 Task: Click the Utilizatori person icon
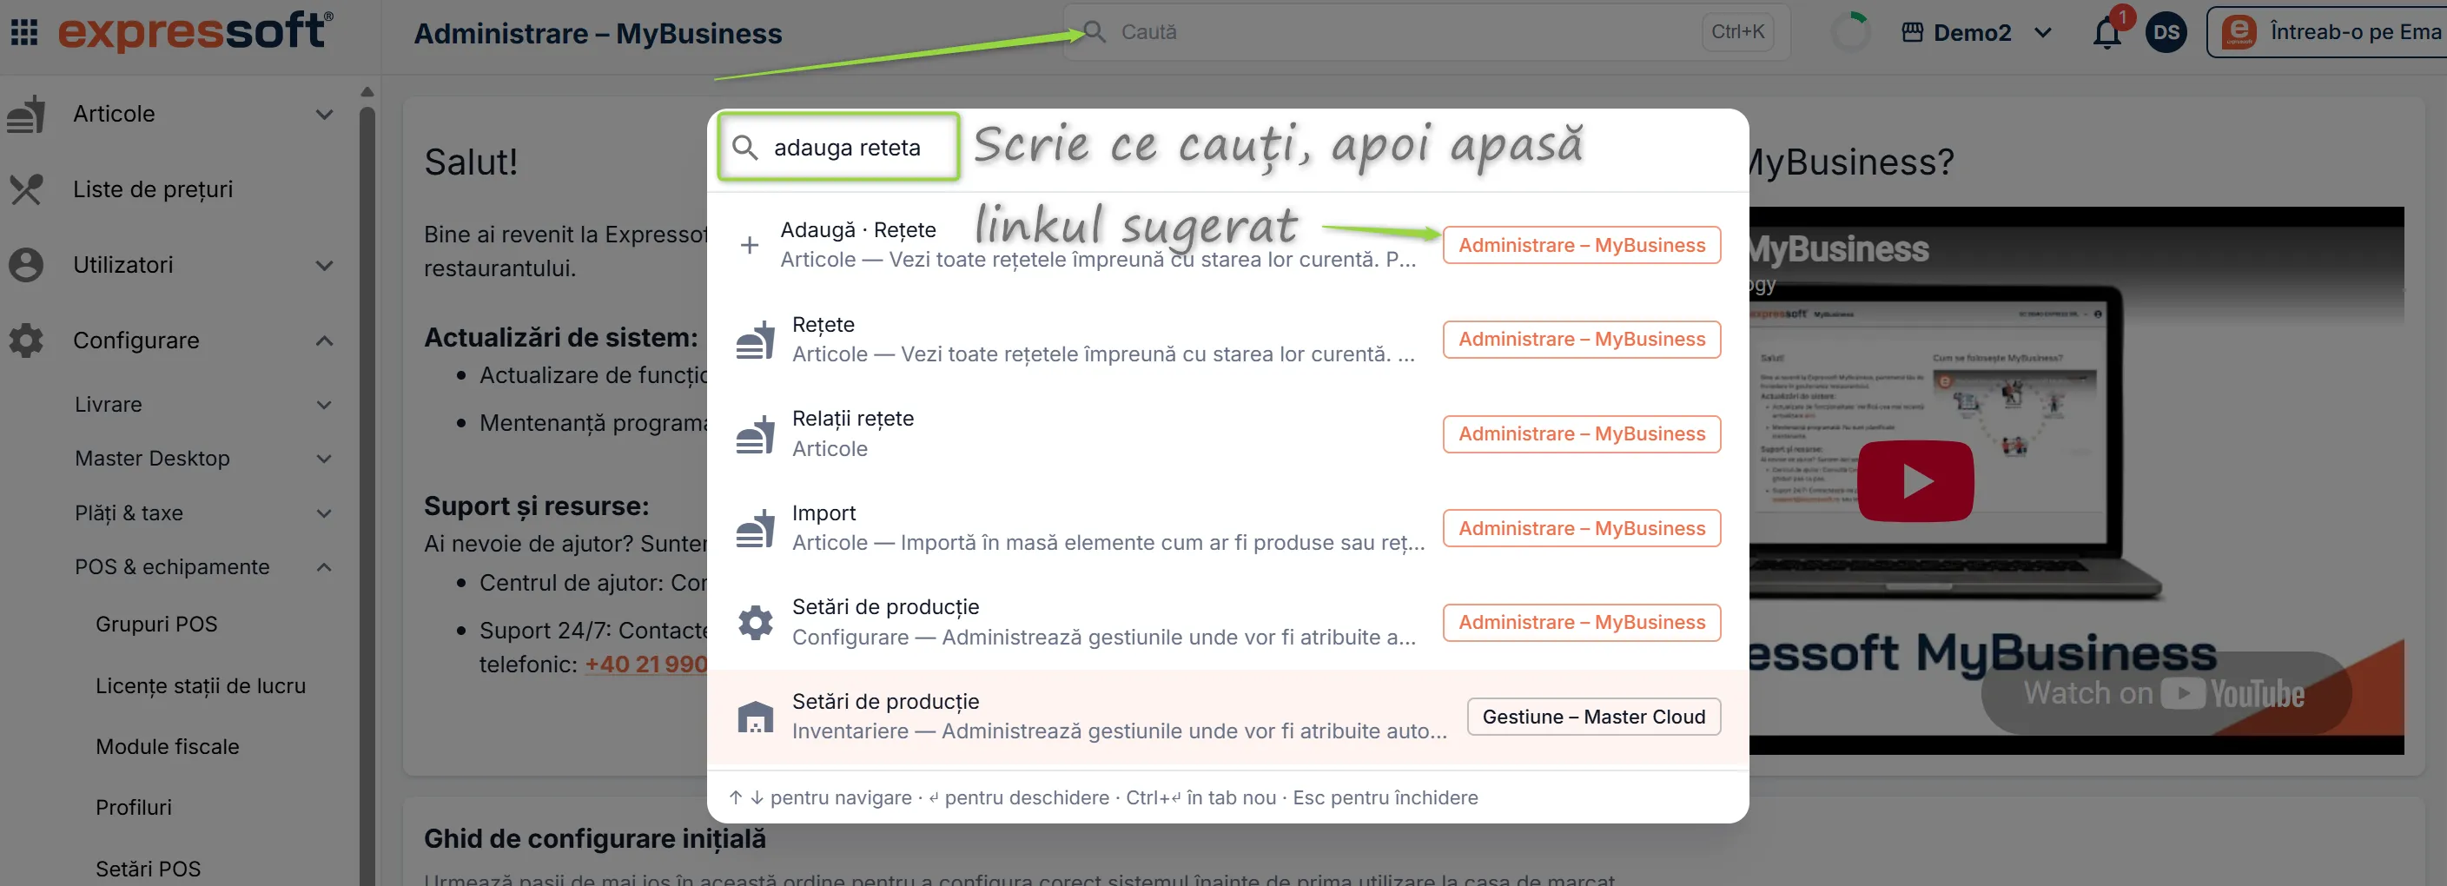click(26, 265)
